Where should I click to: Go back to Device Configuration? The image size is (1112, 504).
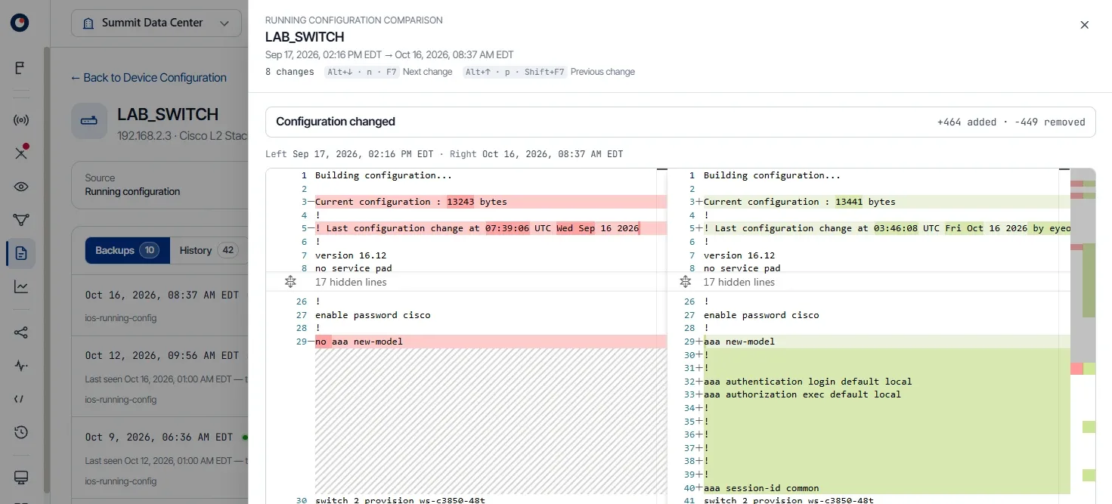pyautogui.click(x=148, y=78)
